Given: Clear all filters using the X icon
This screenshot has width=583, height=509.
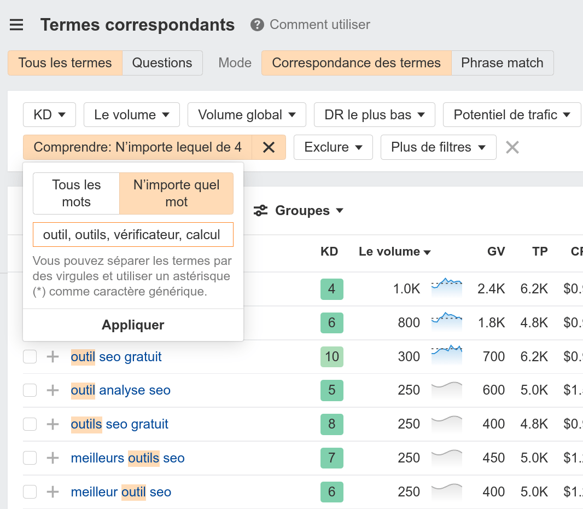Looking at the screenshot, I should pos(512,147).
